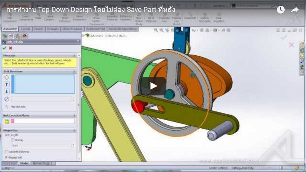The image size is (306, 172).
Task: Click the Flip belt side button
Action: pos(7,107)
